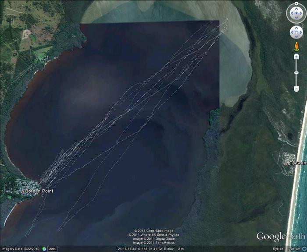Pan right with Move joystick arrow
The image size is (307, 252).
[x=301, y=32]
